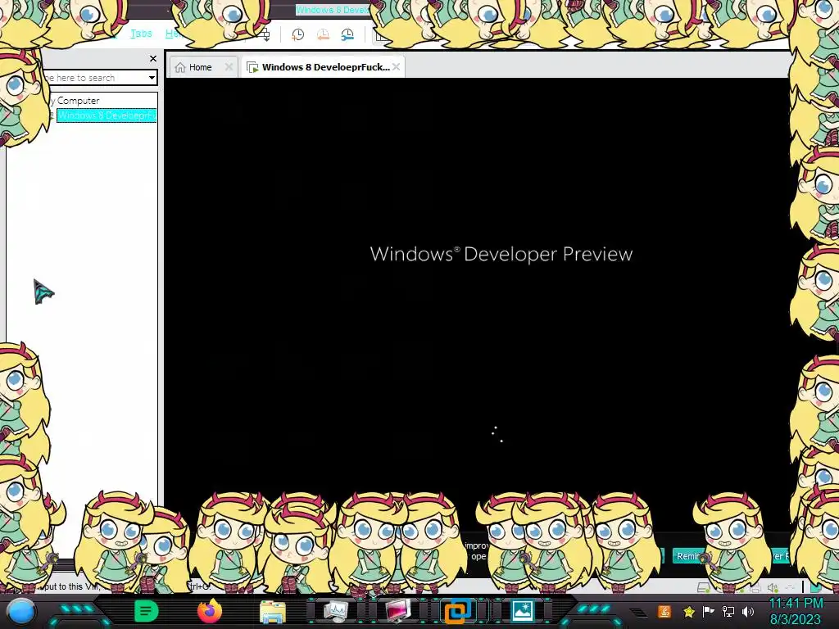Close the Home tab

pyautogui.click(x=229, y=67)
